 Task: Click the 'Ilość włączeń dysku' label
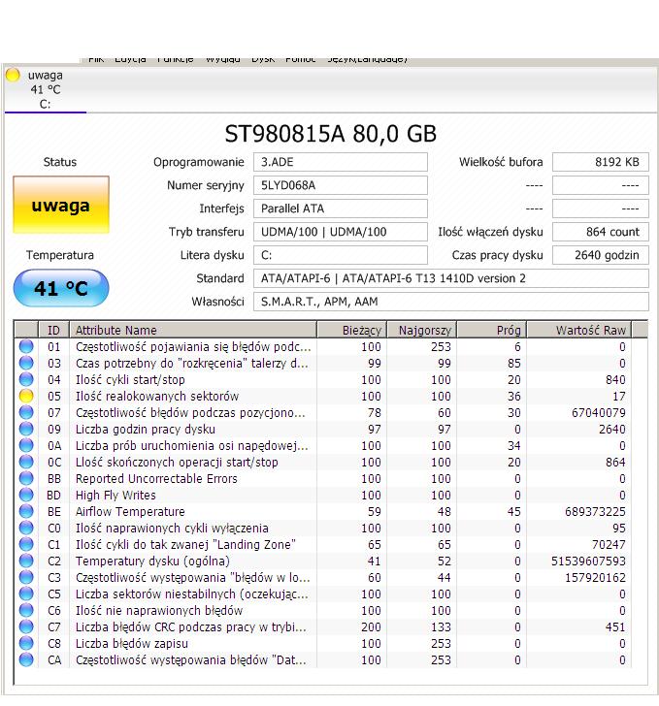(490, 232)
